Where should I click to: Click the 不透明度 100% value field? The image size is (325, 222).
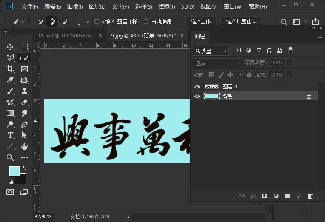[x=277, y=63]
